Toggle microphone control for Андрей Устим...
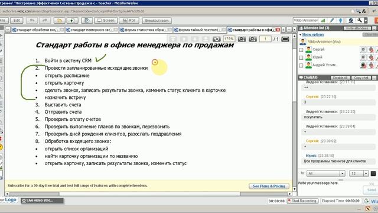The height and width of the screenshot is (213, 378). tap(371, 65)
